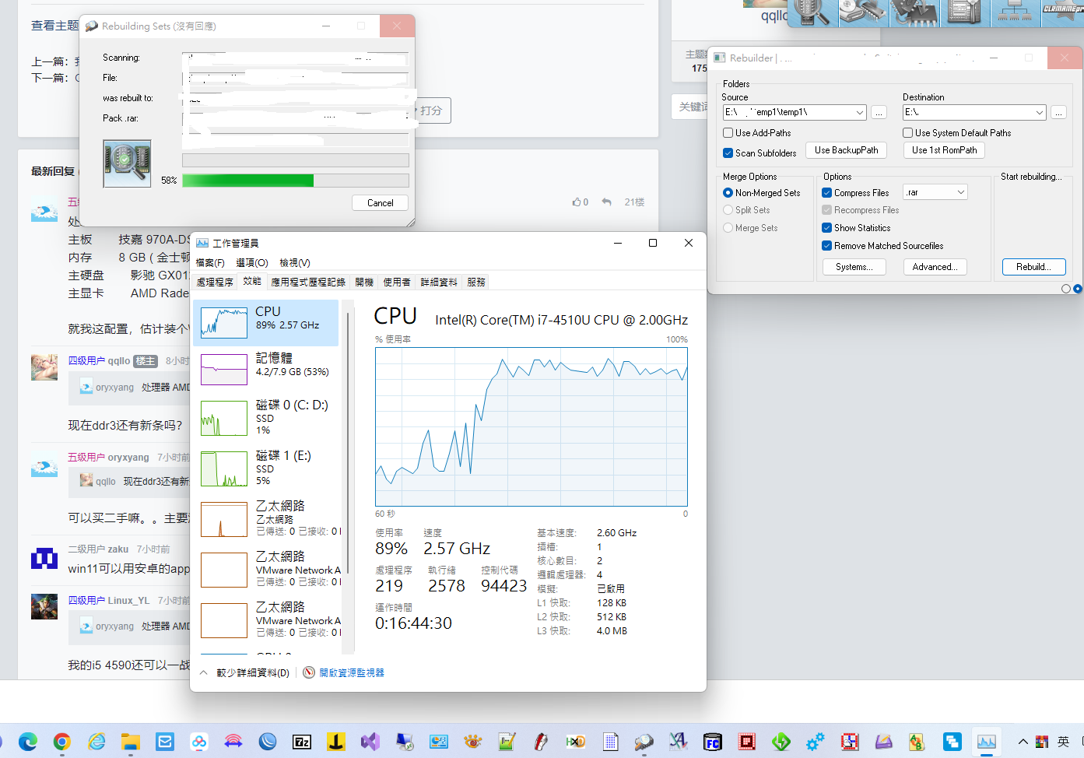Select Disk 1 (E:) in Task Manager sidebar
The image size is (1084, 758).
[x=265, y=468]
